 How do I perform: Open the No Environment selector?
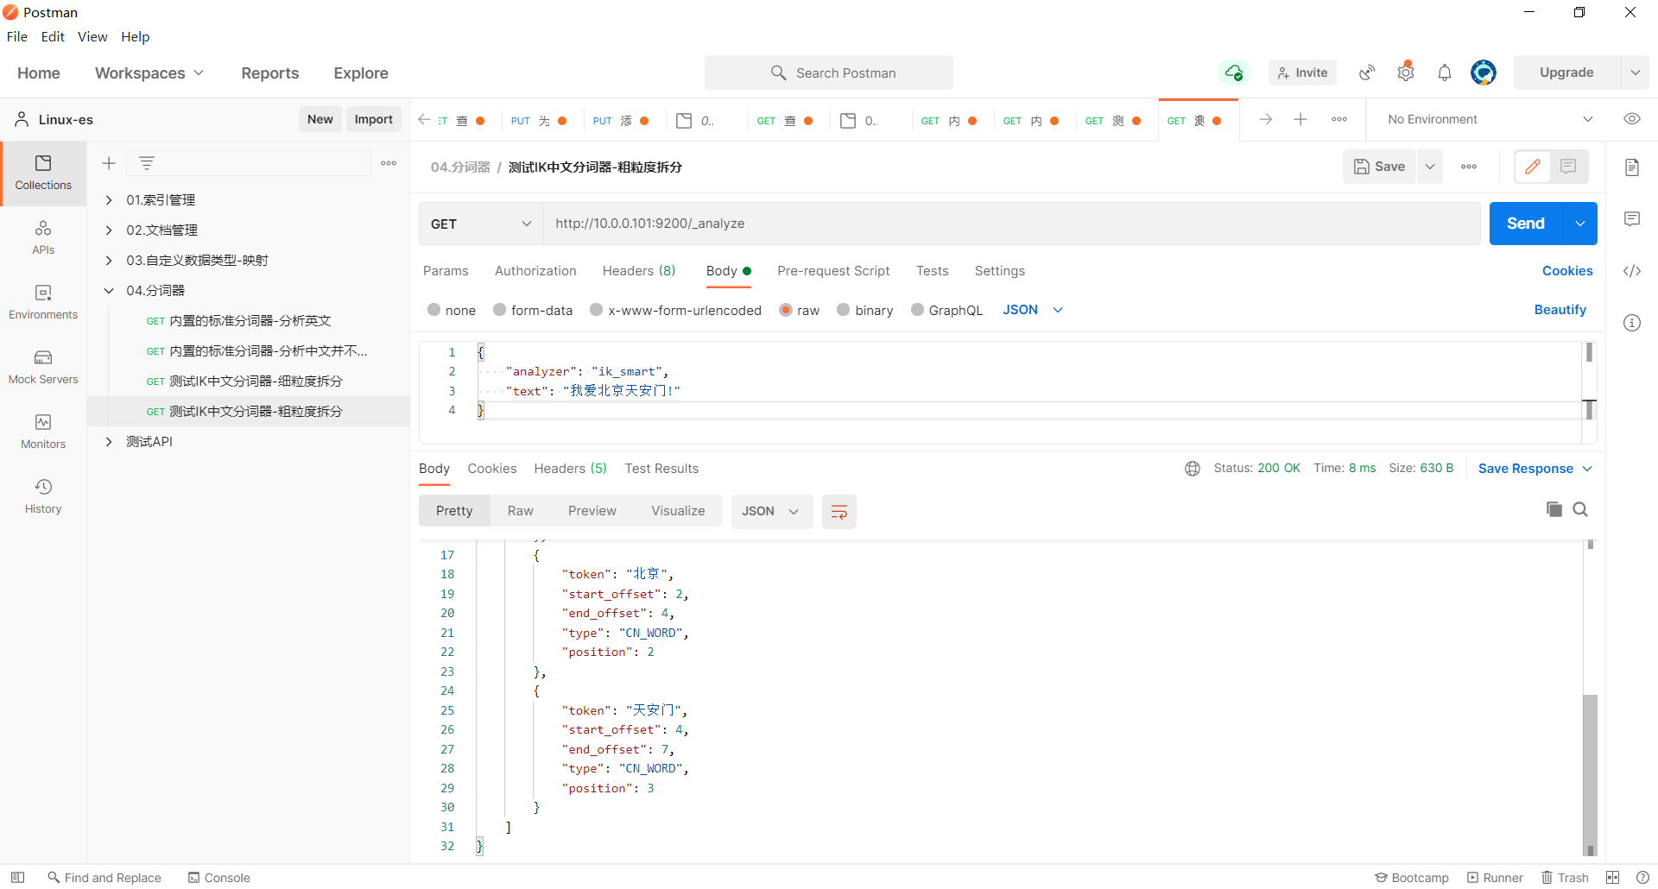(x=1490, y=119)
